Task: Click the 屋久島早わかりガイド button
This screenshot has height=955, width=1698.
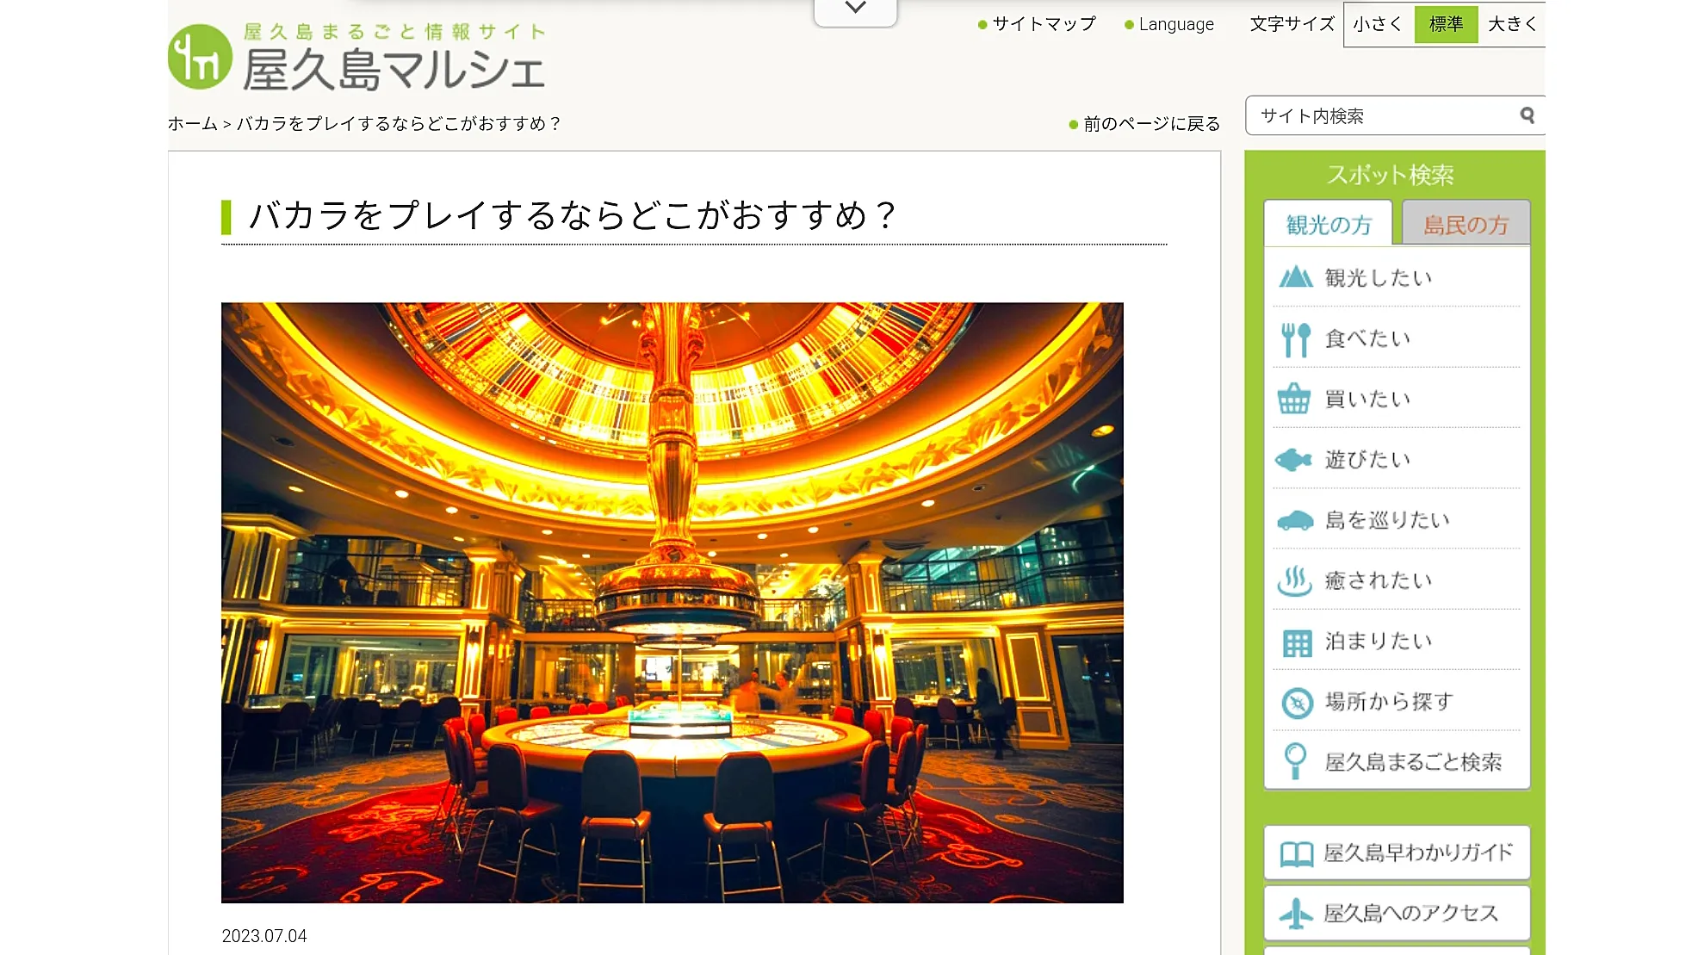Action: (1397, 853)
